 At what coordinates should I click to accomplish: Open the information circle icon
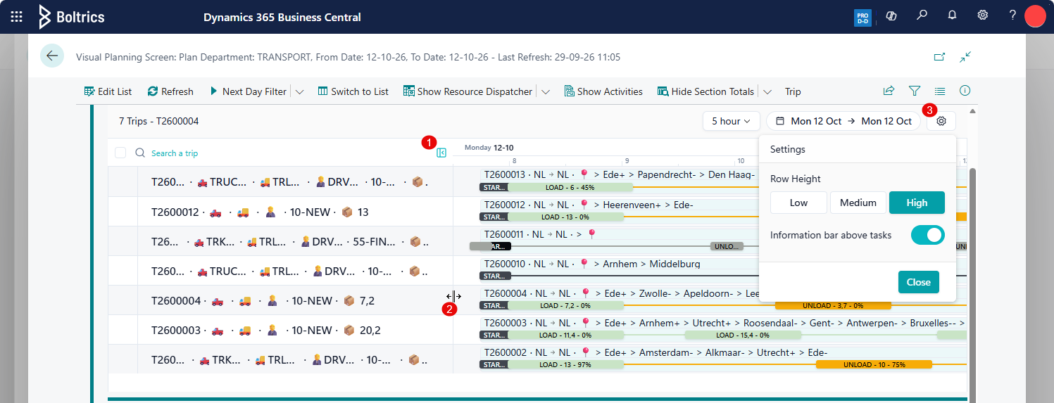coord(965,91)
